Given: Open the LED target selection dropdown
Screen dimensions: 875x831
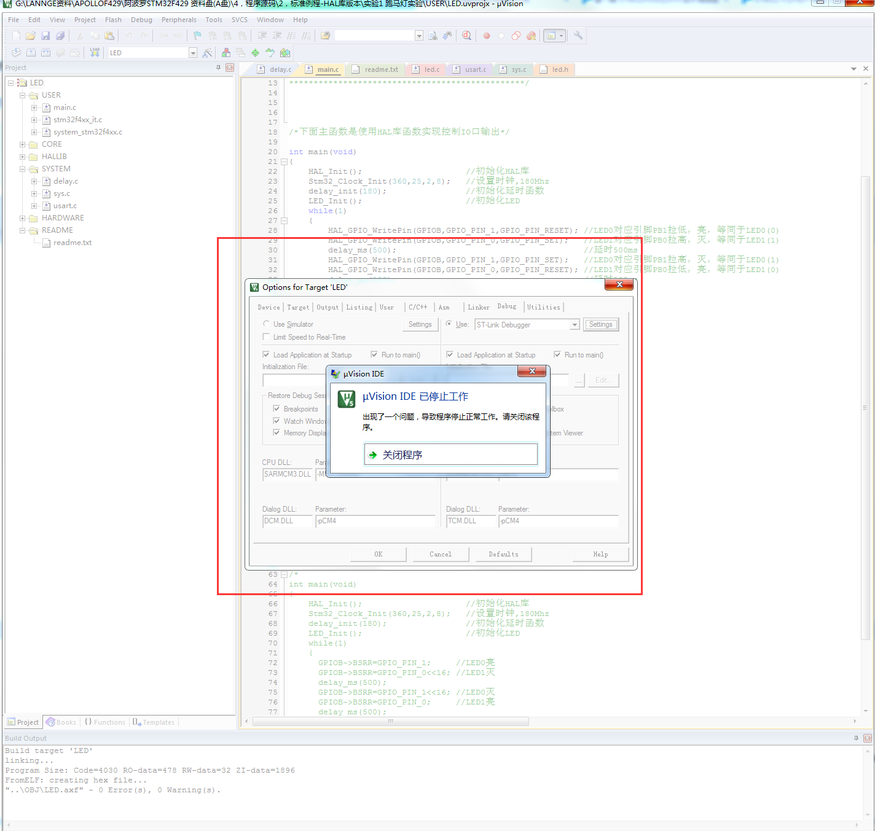Looking at the screenshot, I should [x=193, y=53].
